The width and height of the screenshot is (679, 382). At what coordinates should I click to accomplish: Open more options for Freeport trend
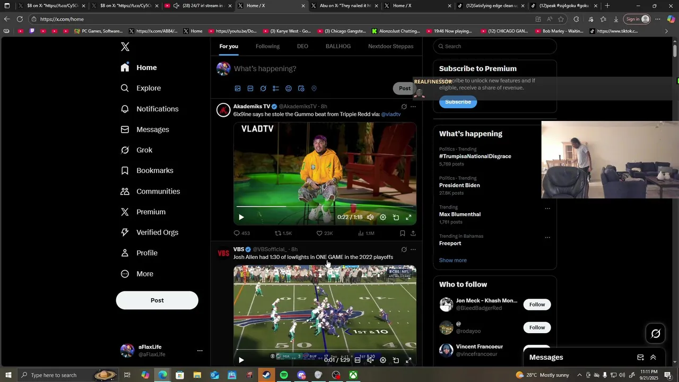pos(547,237)
